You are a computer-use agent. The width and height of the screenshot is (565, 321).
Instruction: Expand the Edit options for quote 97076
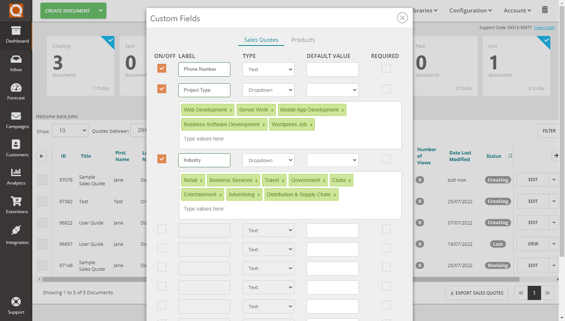click(554, 180)
